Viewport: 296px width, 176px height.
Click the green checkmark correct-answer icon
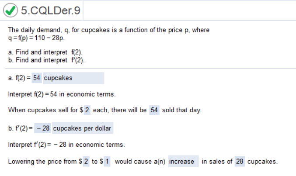coord(10,10)
